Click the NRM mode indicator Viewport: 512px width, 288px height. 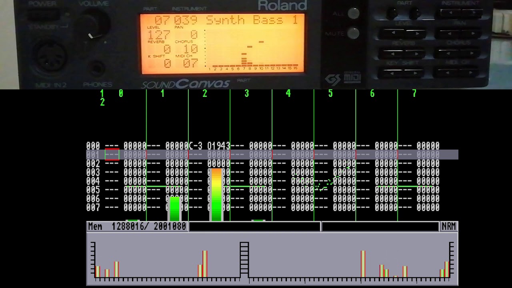(449, 226)
